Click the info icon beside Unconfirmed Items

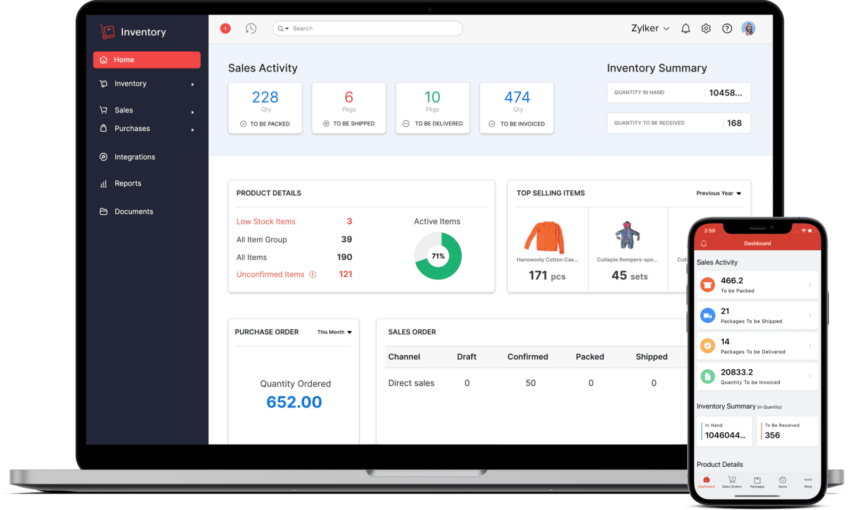point(313,275)
